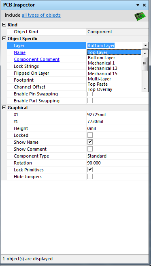
Task: Click the Rotation value 90.000
Action: (94, 163)
